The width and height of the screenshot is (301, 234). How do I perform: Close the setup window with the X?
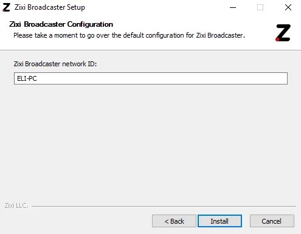pyautogui.click(x=288, y=7)
